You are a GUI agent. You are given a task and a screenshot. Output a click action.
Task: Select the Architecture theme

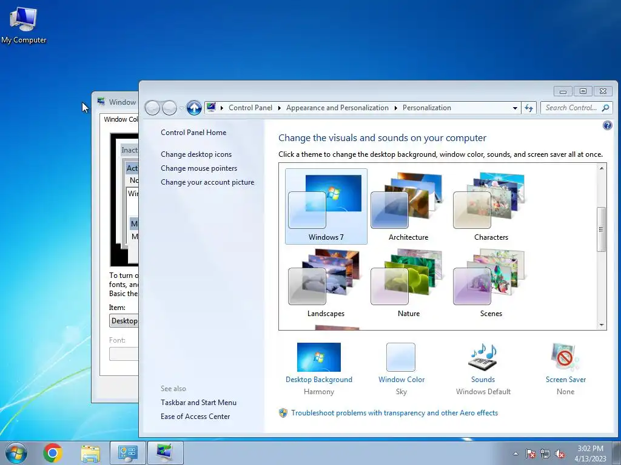pyautogui.click(x=408, y=206)
